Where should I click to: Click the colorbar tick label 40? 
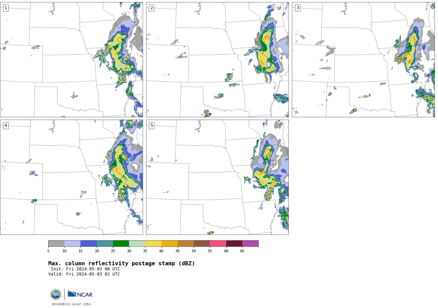pyautogui.click(x=161, y=251)
